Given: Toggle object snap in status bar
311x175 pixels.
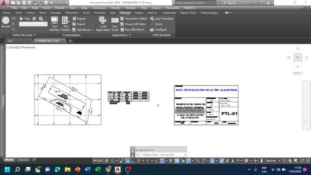Looking at the screenshot, I should pos(162,161).
